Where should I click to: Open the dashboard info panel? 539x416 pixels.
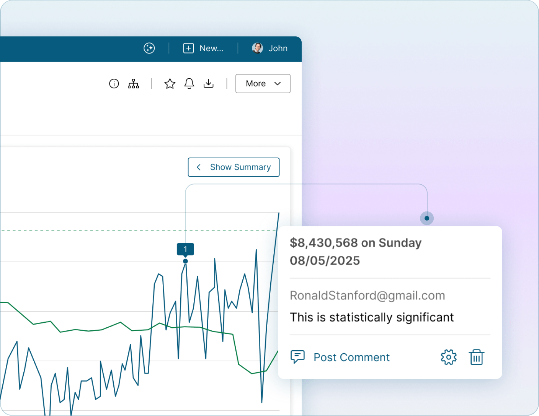(114, 84)
